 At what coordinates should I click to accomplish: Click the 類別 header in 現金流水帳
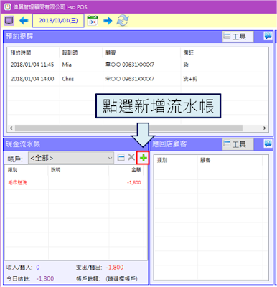12,170
